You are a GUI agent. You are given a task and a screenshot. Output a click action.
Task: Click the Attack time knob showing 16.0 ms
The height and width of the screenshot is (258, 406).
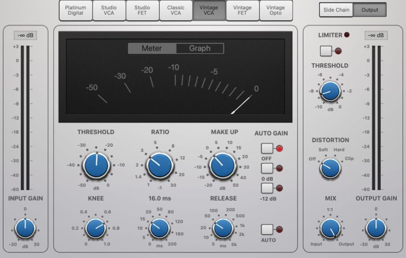[159, 229]
